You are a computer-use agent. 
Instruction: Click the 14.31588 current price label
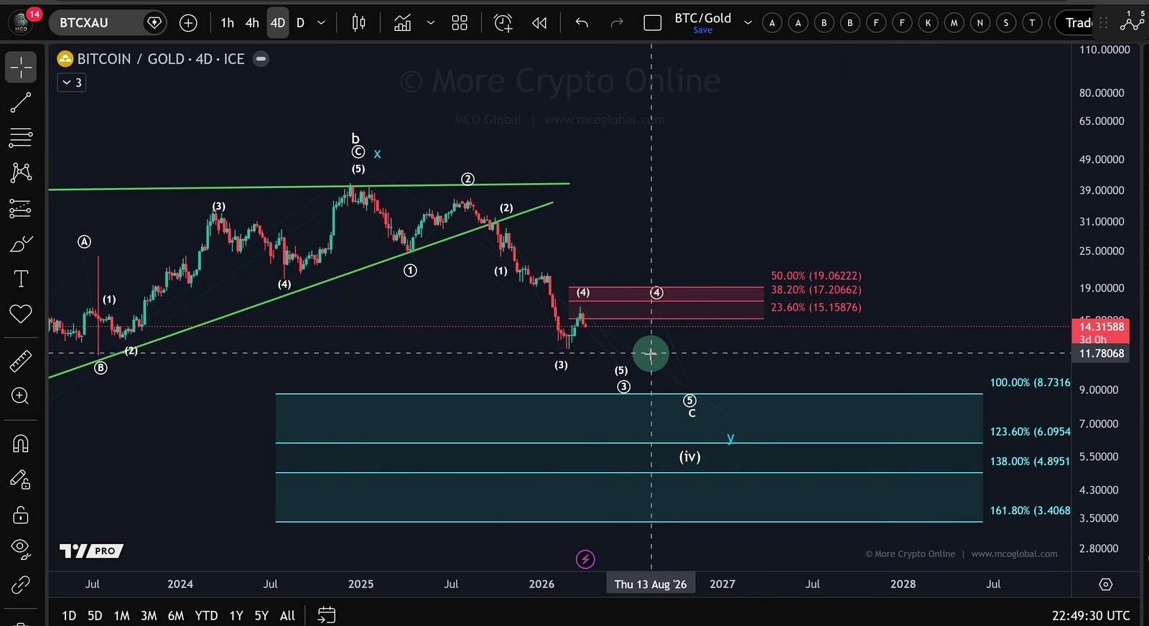(x=1100, y=327)
